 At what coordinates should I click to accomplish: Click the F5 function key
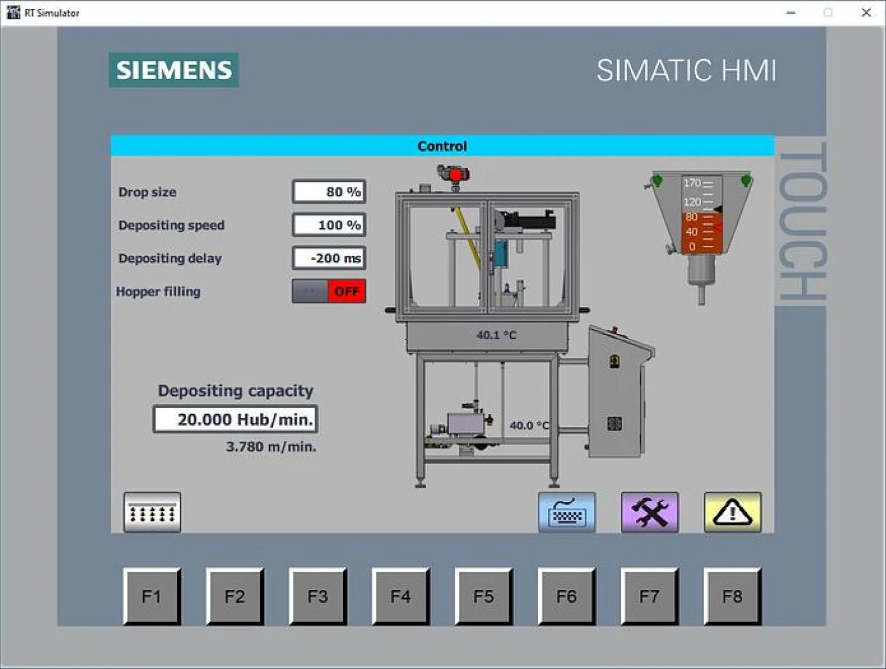(x=484, y=596)
